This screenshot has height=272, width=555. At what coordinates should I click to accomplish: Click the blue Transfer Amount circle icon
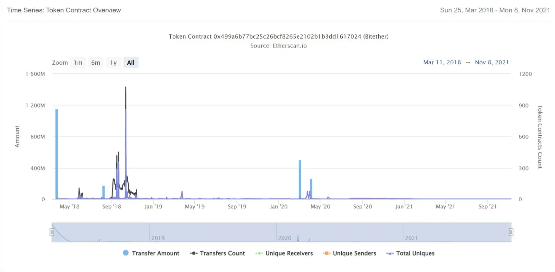126,253
